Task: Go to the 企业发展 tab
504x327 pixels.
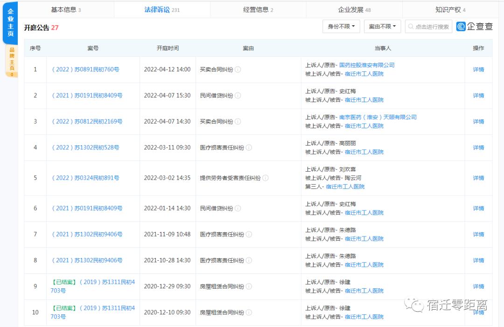Action: click(x=354, y=10)
